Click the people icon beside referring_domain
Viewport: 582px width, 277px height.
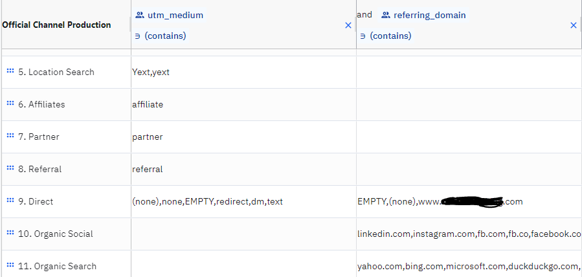click(x=385, y=15)
